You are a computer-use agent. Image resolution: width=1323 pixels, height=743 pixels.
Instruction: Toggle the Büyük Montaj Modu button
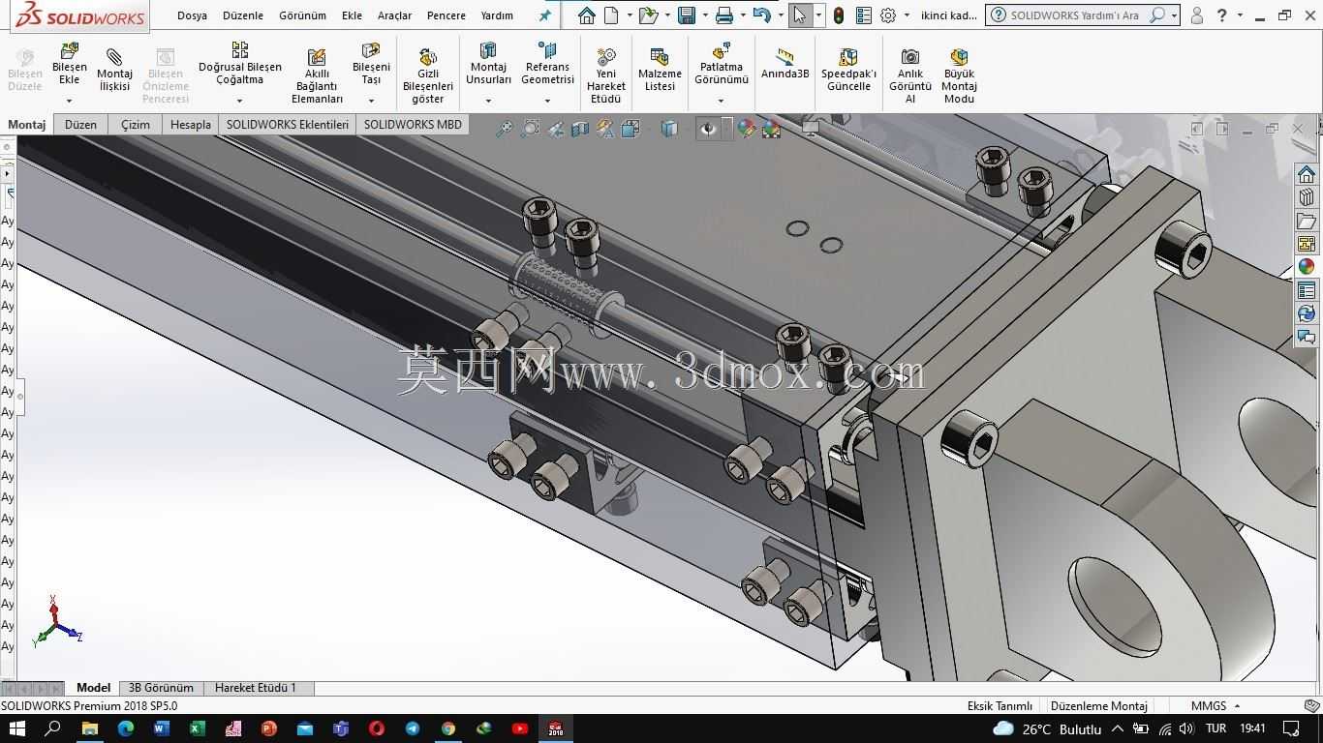[959, 74]
